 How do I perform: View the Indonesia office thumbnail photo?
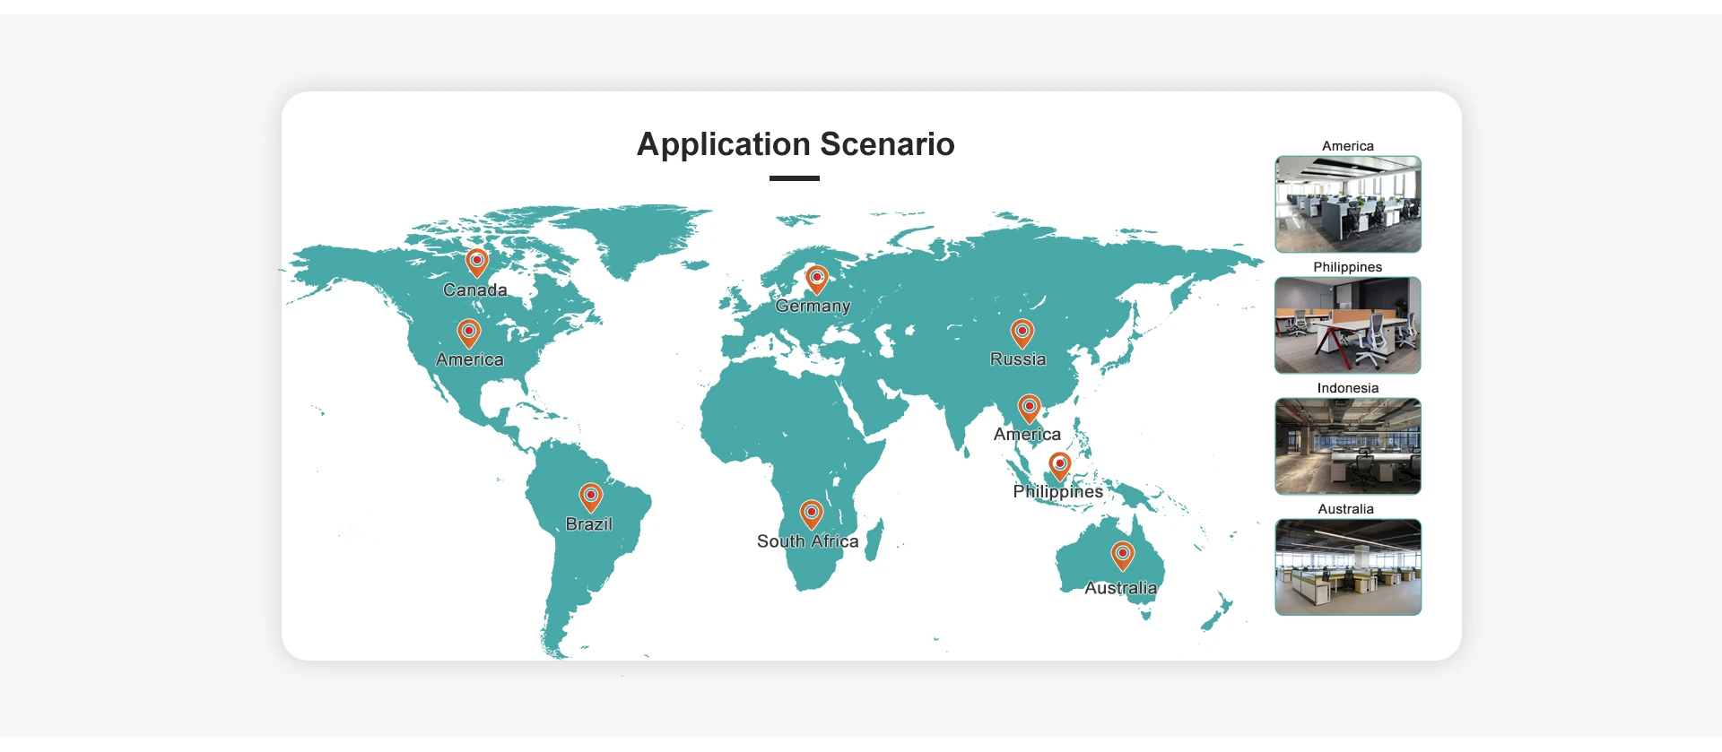tap(1347, 446)
